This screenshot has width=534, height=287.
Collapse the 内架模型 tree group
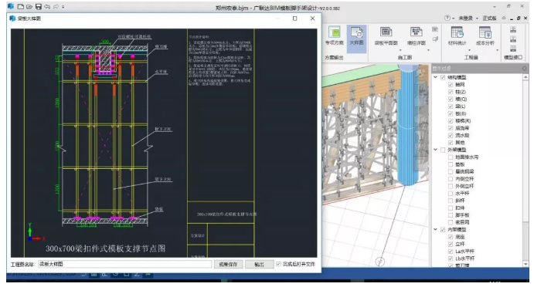point(435,230)
